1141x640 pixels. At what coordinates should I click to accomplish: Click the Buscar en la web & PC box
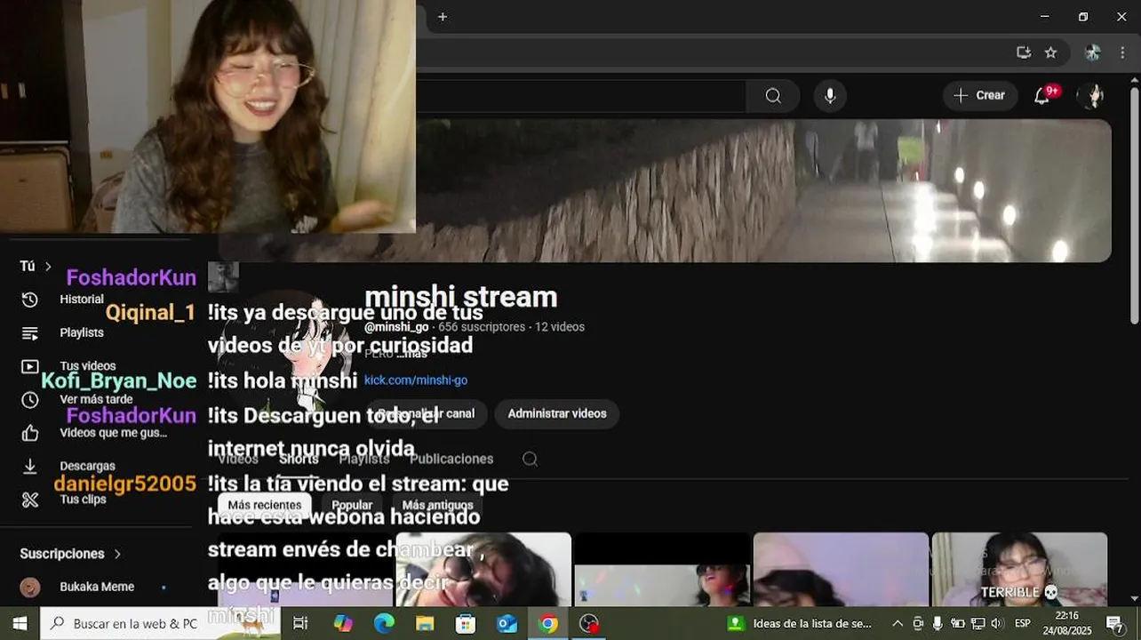point(160,623)
